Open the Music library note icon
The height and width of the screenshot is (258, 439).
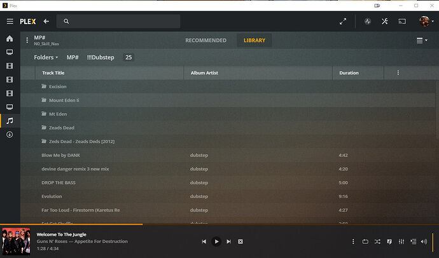(10, 121)
